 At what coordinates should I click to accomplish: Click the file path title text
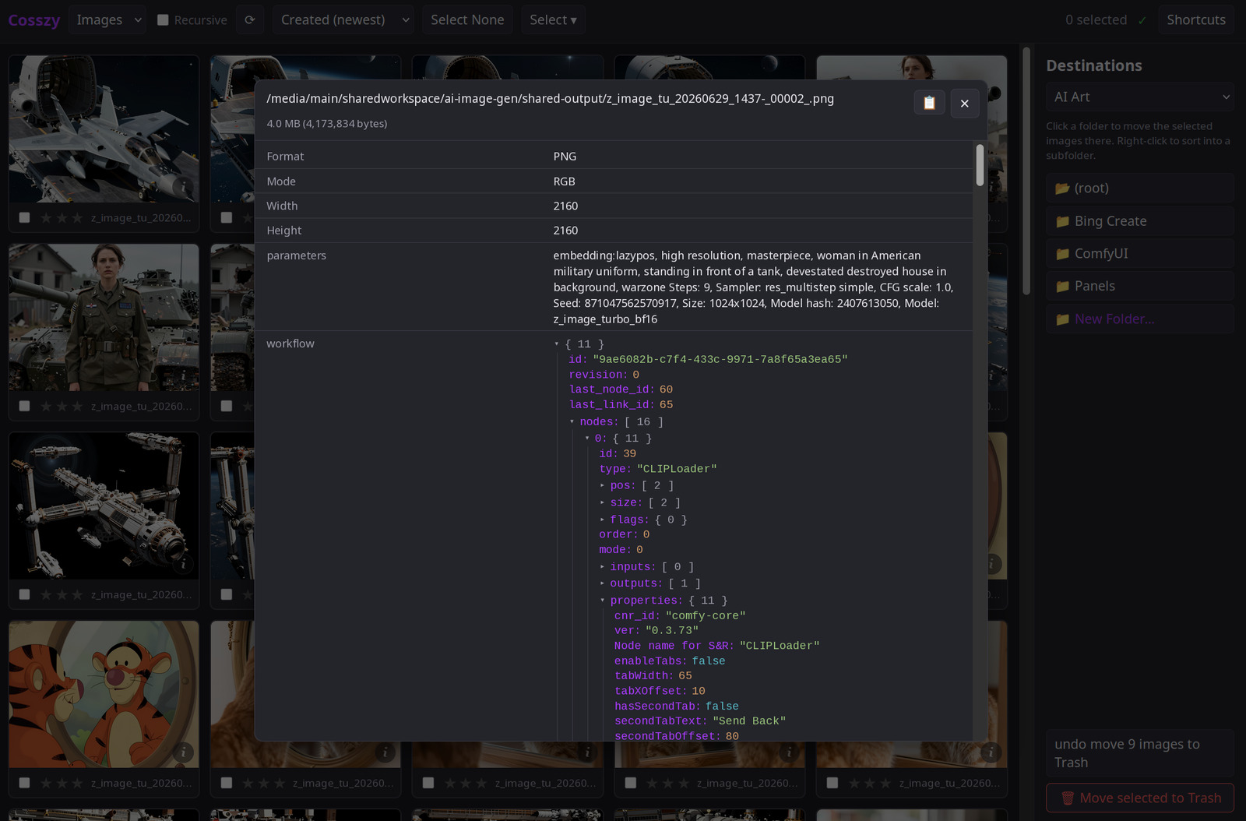tap(550, 99)
